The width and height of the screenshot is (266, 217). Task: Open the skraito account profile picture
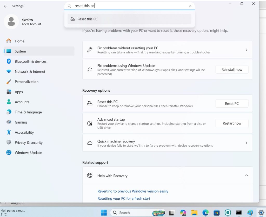tap(11, 22)
